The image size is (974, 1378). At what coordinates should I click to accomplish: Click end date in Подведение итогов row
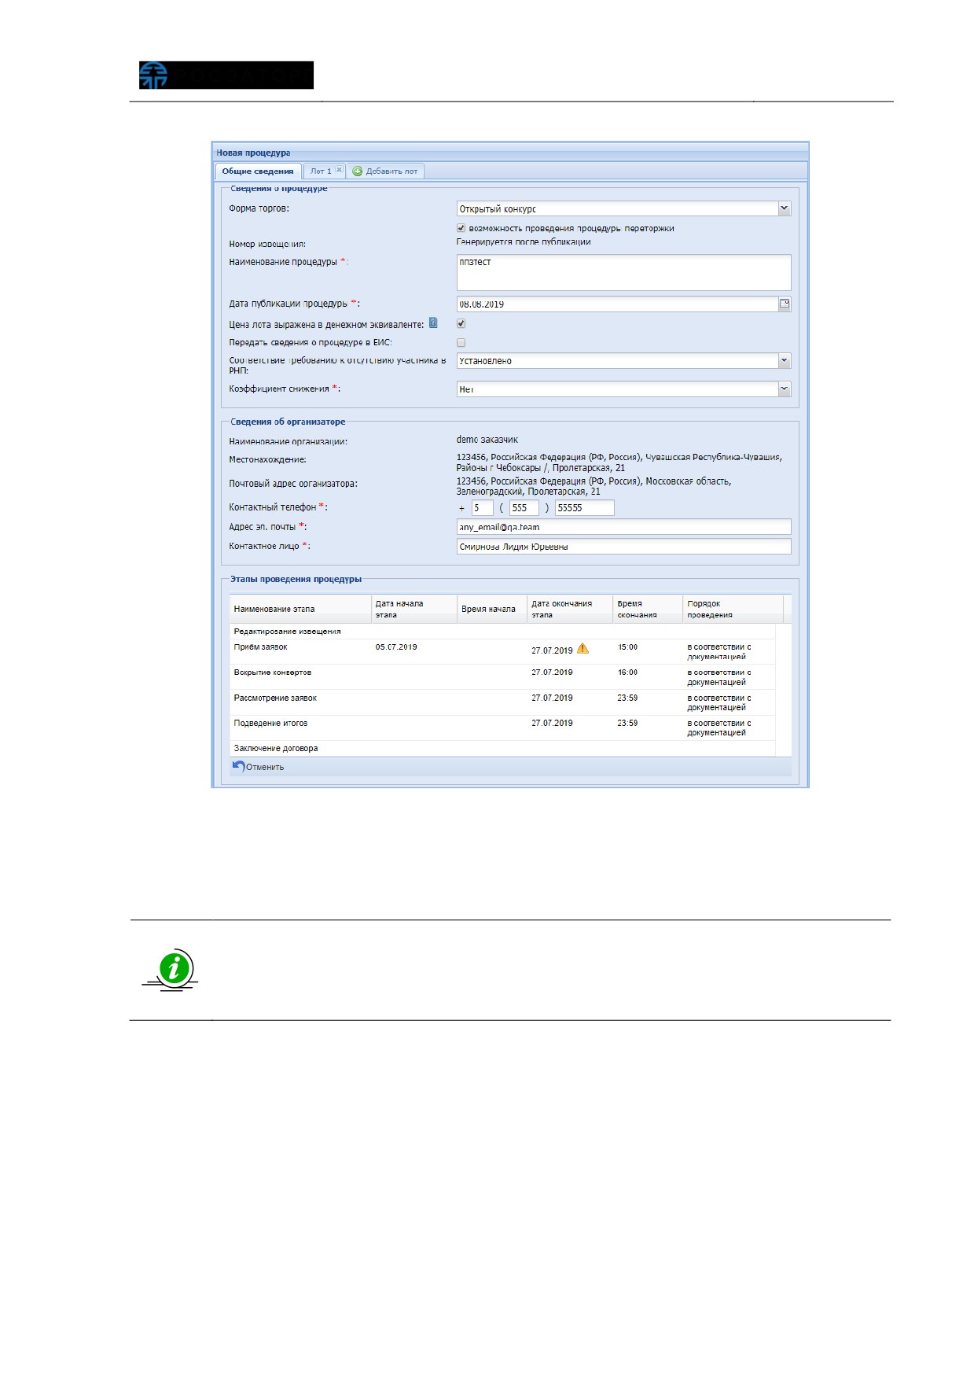coord(552,723)
